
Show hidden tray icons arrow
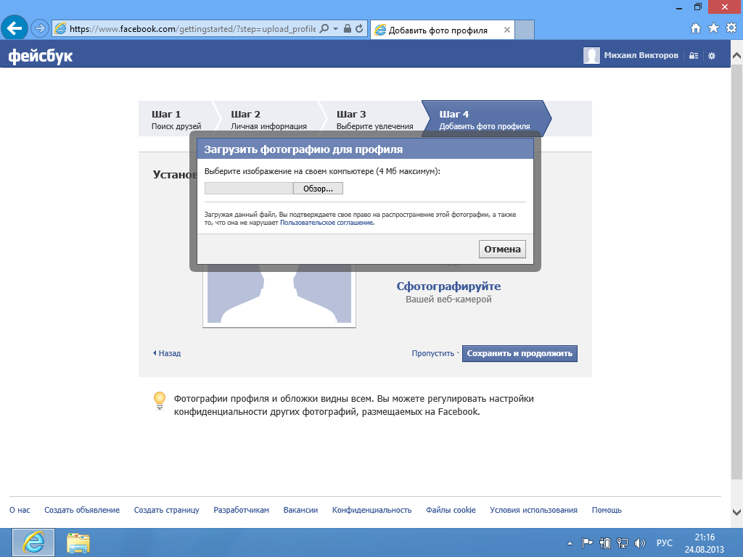tap(570, 543)
